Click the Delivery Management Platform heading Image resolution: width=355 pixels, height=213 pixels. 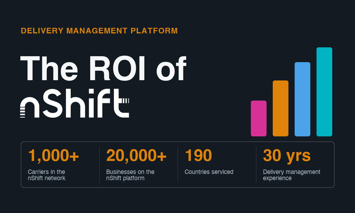coord(99,31)
